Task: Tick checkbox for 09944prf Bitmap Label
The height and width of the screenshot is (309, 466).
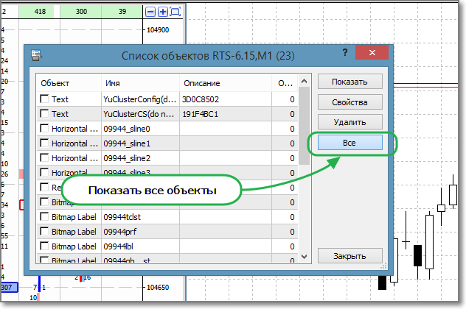Action: click(x=44, y=231)
